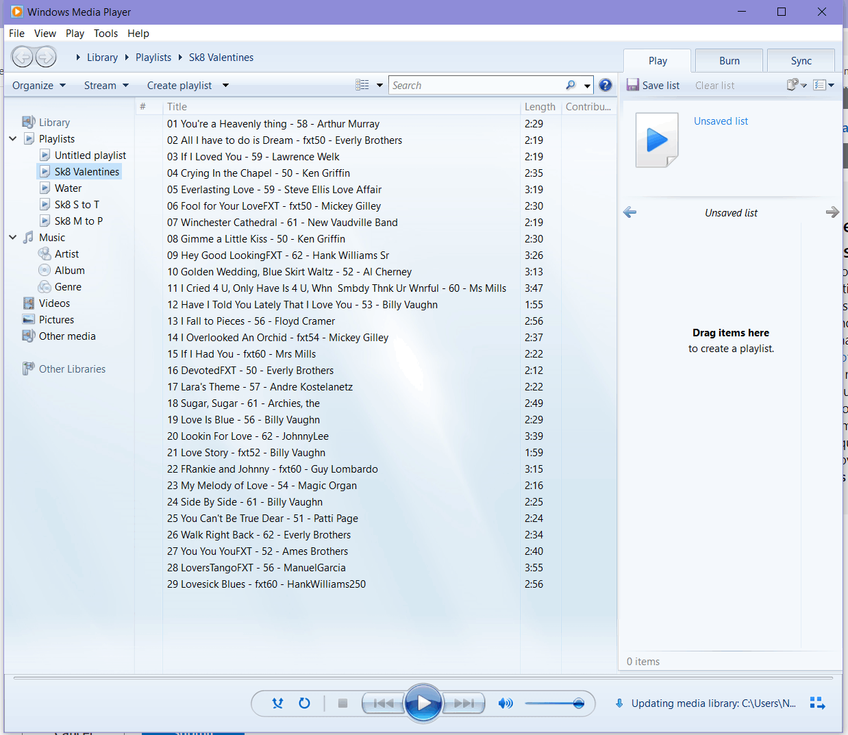Open Pictures in the navigation pane
This screenshot has height=735, width=848.
coord(56,319)
